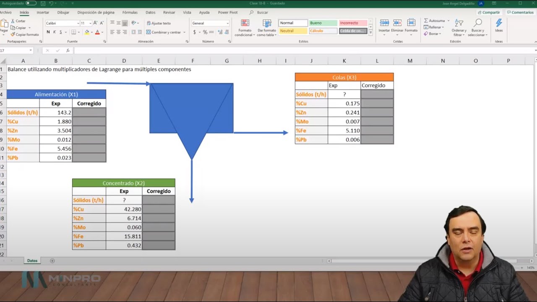The image size is (537, 302).
Task: Click the formula bar input field
Action: click(x=303, y=50)
